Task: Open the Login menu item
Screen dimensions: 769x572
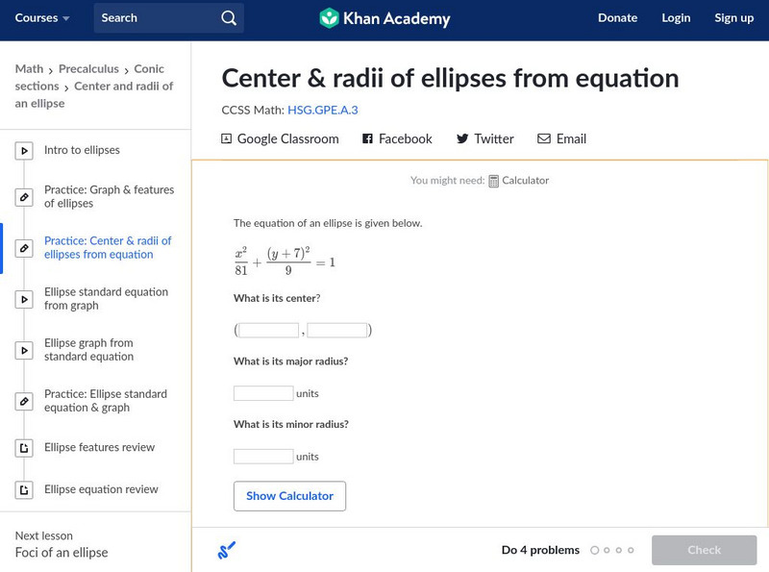Action: click(x=676, y=18)
